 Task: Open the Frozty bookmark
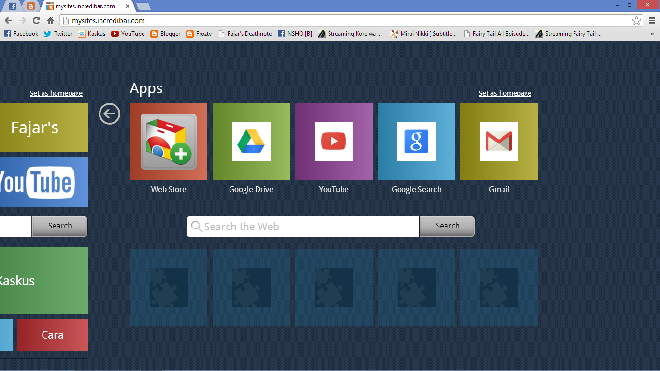click(199, 33)
